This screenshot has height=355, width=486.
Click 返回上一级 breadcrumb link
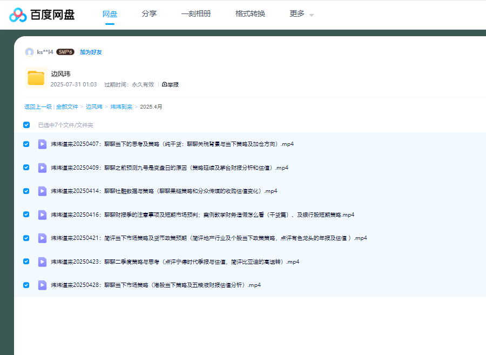38,107
